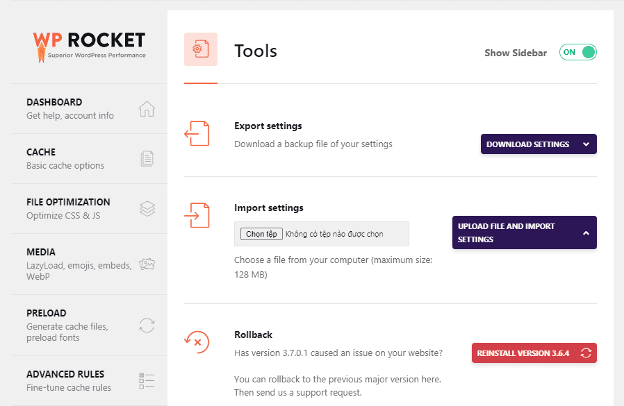Image resolution: width=624 pixels, height=406 pixels.
Task: Collapse the Upload File chevron arrow
Action: tap(586, 233)
